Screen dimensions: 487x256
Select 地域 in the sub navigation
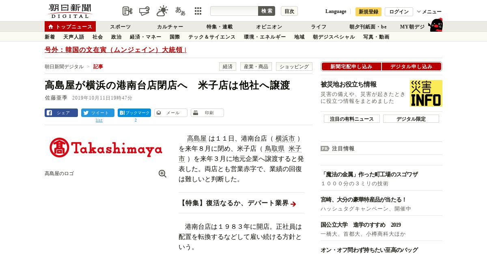pos(300,37)
